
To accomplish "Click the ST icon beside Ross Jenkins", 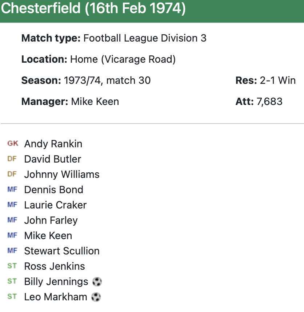I will click(12, 266).
